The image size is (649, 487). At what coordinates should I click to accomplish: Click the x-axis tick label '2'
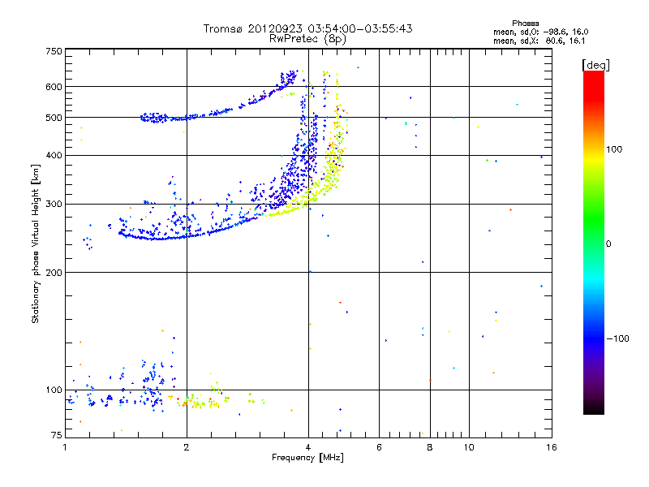click(x=187, y=447)
